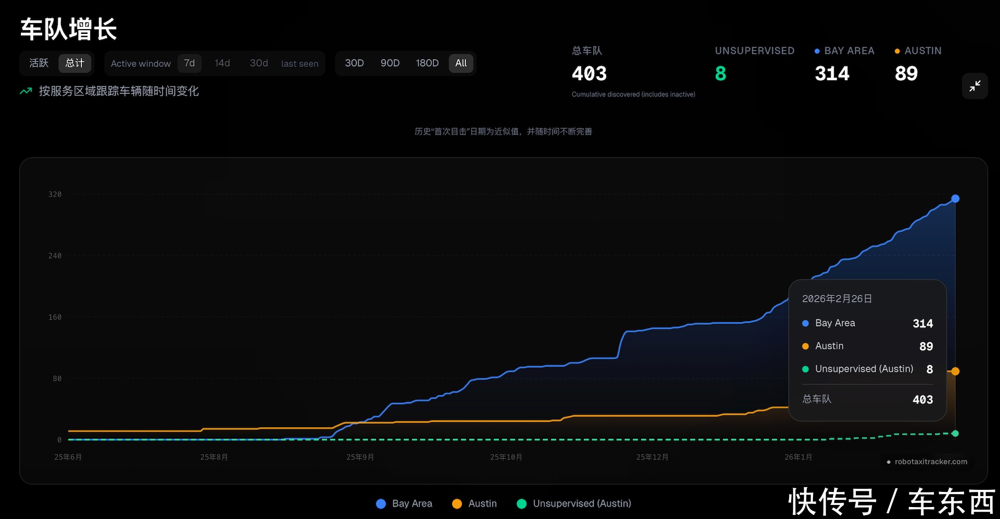The image size is (1000, 519).
Task: Click the green Unsupervised endpoint dot on chart
Action: click(x=955, y=434)
